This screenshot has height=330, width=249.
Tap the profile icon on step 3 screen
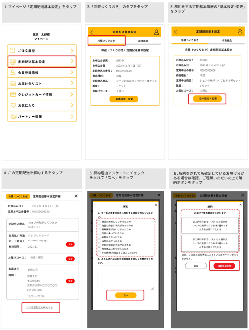click(240, 32)
